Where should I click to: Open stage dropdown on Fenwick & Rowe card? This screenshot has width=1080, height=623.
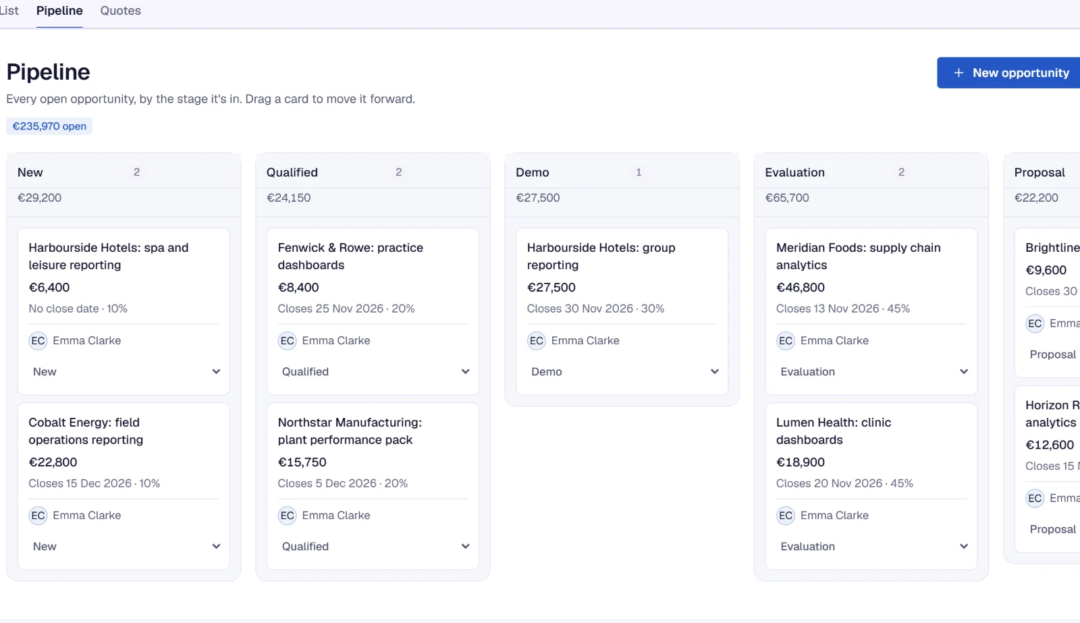click(x=373, y=372)
